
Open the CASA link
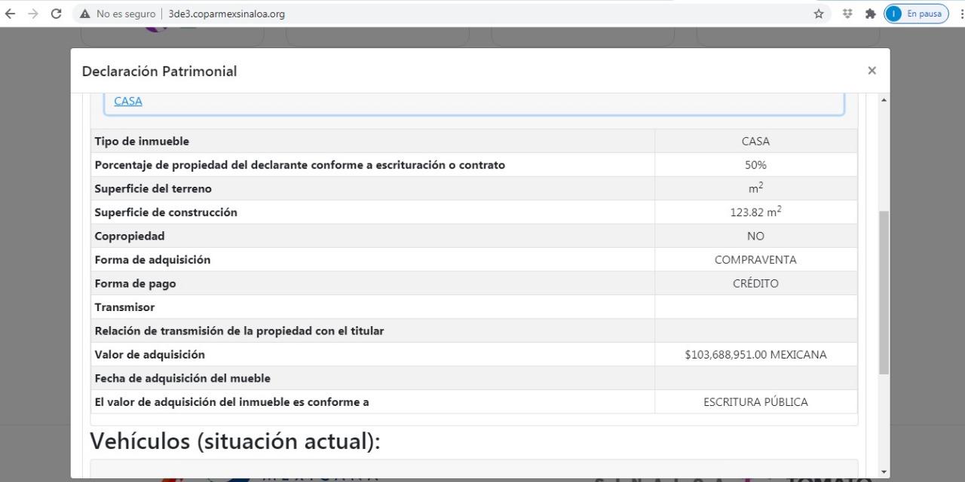click(128, 101)
